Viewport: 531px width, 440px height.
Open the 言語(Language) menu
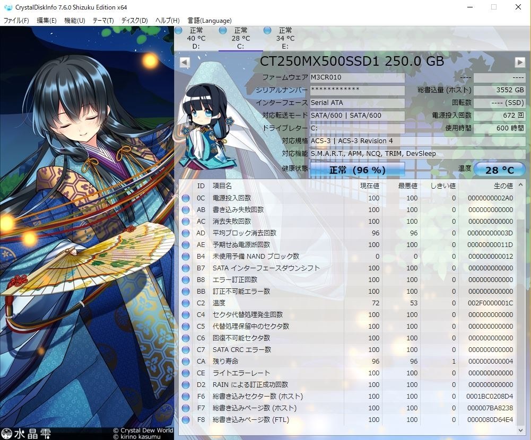point(210,20)
